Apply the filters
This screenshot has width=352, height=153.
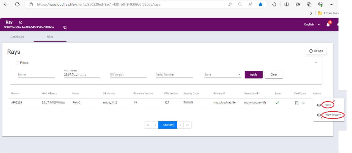click(x=254, y=74)
